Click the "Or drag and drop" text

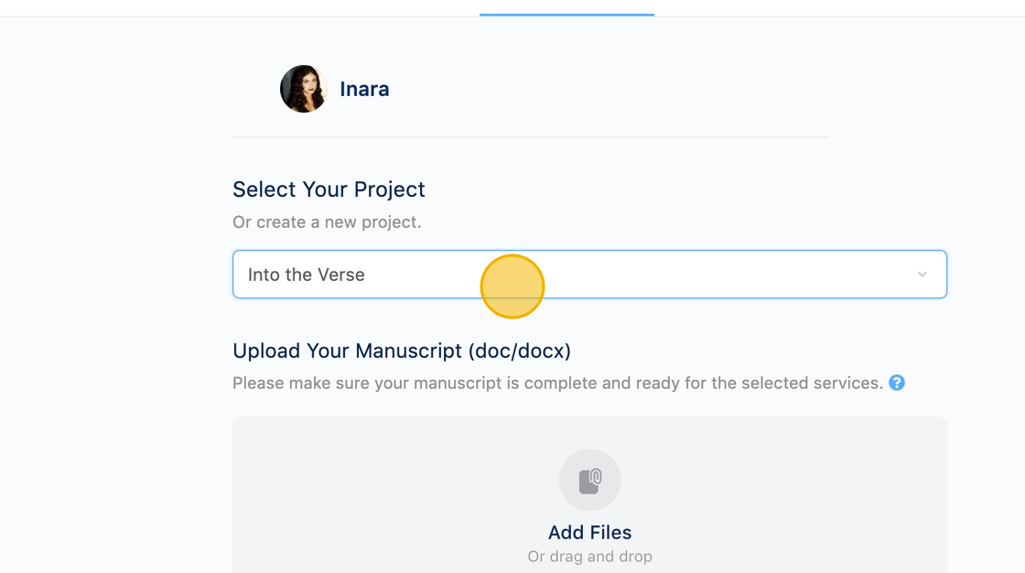[x=590, y=557]
